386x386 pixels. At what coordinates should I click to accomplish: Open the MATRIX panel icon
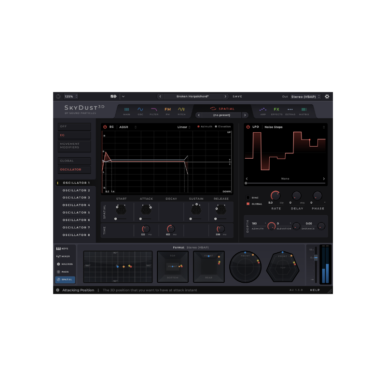(304, 110)
